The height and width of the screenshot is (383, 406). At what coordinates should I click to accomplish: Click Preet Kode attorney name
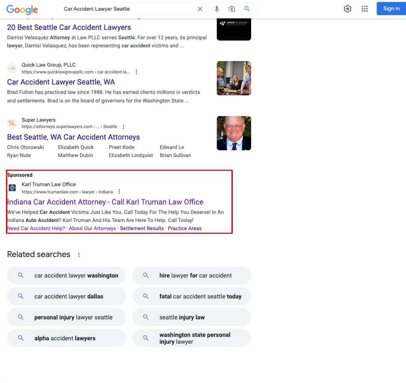tap(122, 147)
